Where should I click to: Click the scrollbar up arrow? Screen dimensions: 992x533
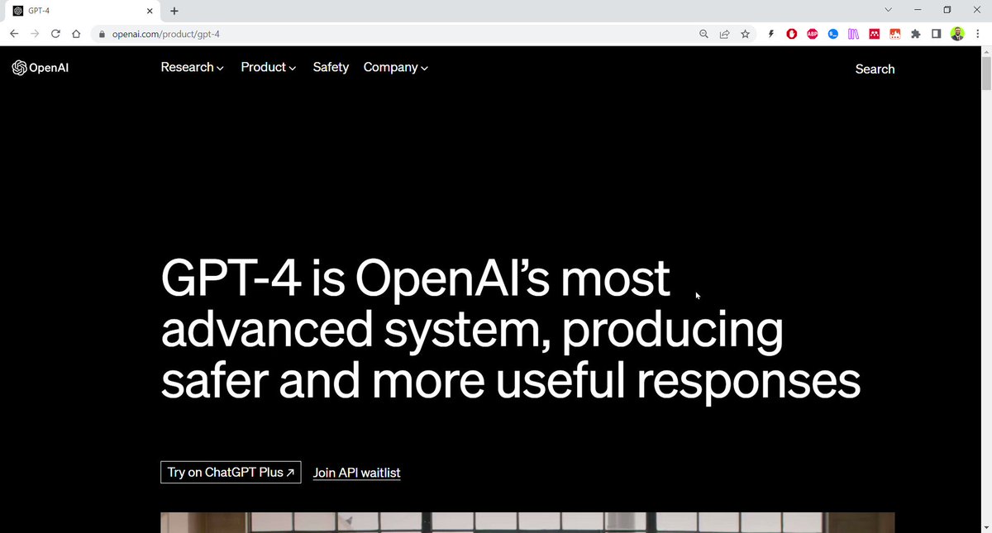pyautogui.click(x=985, y=52)
